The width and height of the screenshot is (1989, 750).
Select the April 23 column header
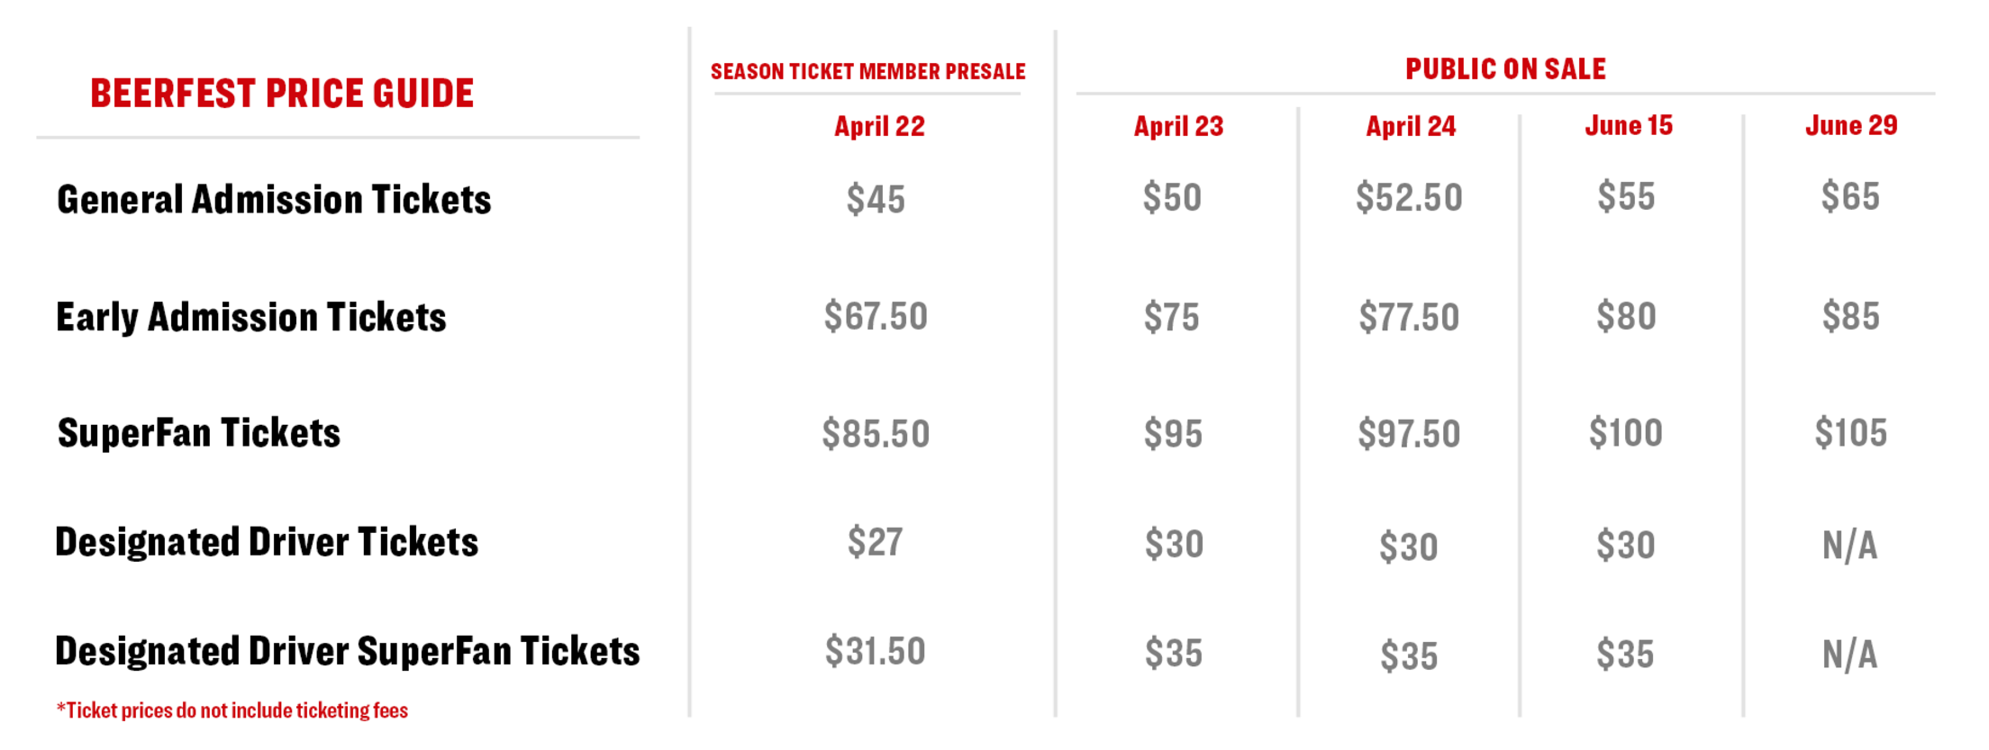1178,126
